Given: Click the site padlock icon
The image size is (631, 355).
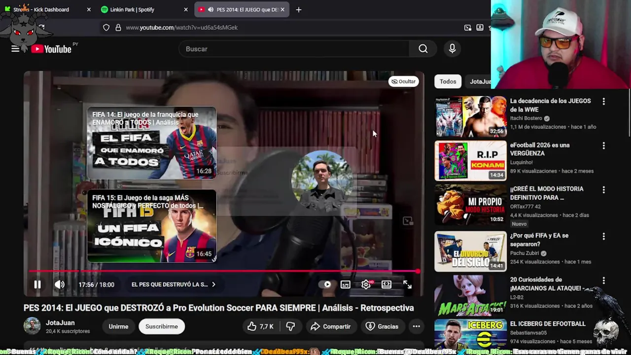Looking at the screenshot, I should [x=118, y=28].
